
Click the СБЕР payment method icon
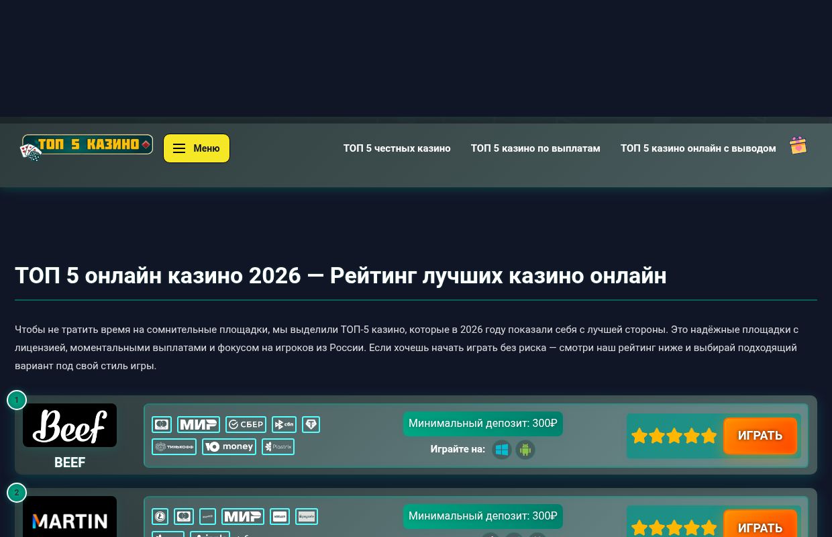pyautogui.click(x=246, y=424)
